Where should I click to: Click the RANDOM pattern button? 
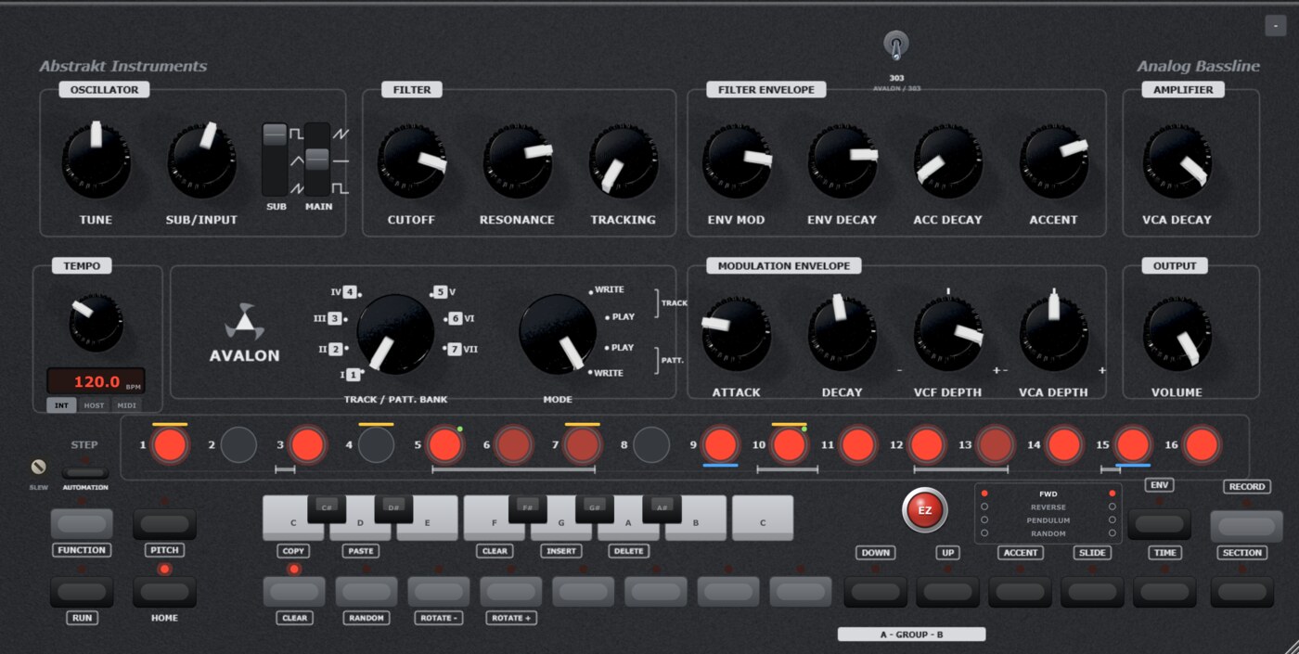[x=367, y=592]
